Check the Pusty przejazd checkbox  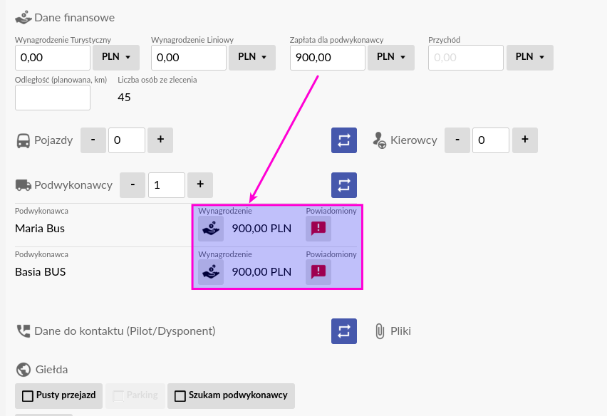(x=28, y=396)
